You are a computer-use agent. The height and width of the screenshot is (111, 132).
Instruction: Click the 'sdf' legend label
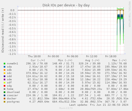(x=9, y=83)
